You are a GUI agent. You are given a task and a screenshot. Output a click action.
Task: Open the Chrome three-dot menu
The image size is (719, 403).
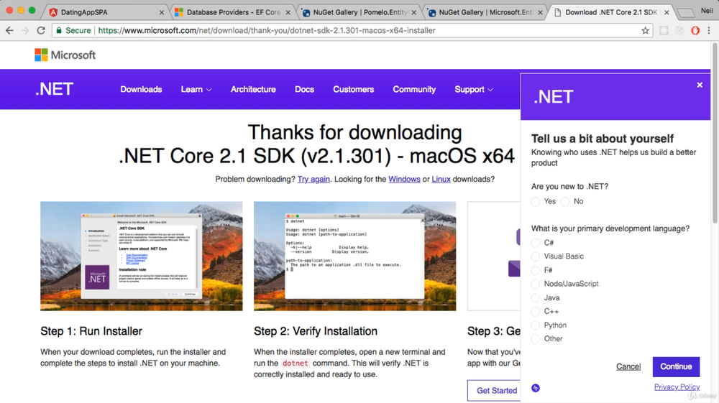click(709, 31)
